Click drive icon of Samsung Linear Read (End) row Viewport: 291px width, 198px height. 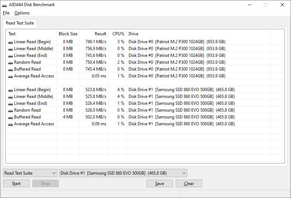click(x=10, y=104)
